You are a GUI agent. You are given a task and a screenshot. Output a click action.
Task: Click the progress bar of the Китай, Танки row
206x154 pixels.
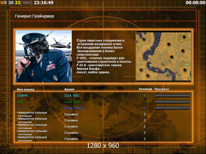172,108
